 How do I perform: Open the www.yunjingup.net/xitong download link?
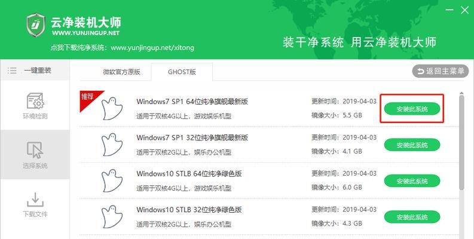coord(152,48)
